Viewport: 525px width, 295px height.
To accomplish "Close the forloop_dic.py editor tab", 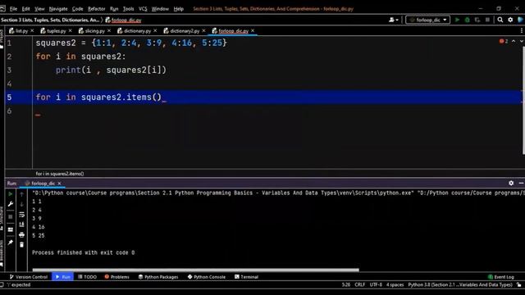I will pos(253,30).
